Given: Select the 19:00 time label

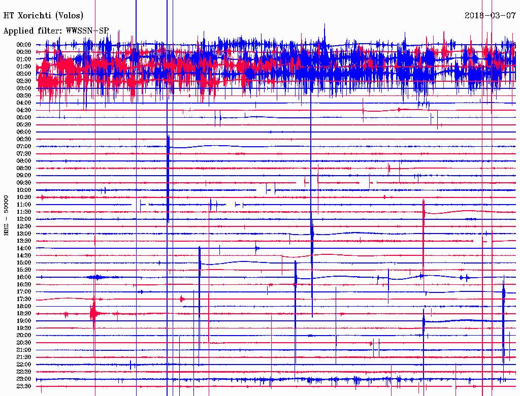Looking at the screenshot, I should click(x=24, y=321).
